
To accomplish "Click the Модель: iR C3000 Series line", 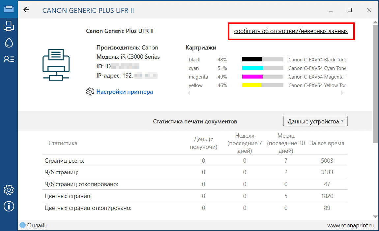I will point(128,57).
